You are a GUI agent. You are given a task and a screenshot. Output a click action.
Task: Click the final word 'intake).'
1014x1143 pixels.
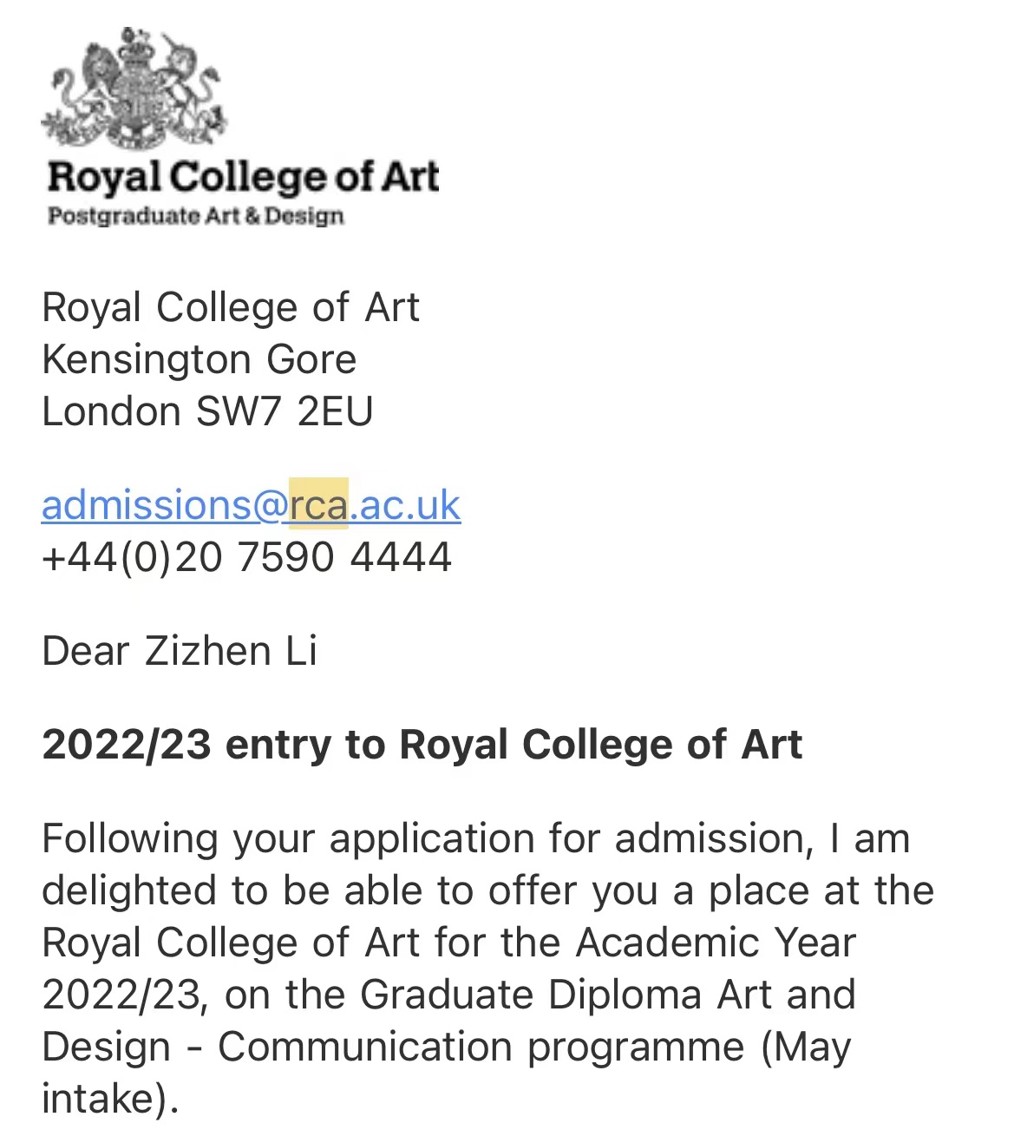pyautogui.click(x=110, y=1099)
